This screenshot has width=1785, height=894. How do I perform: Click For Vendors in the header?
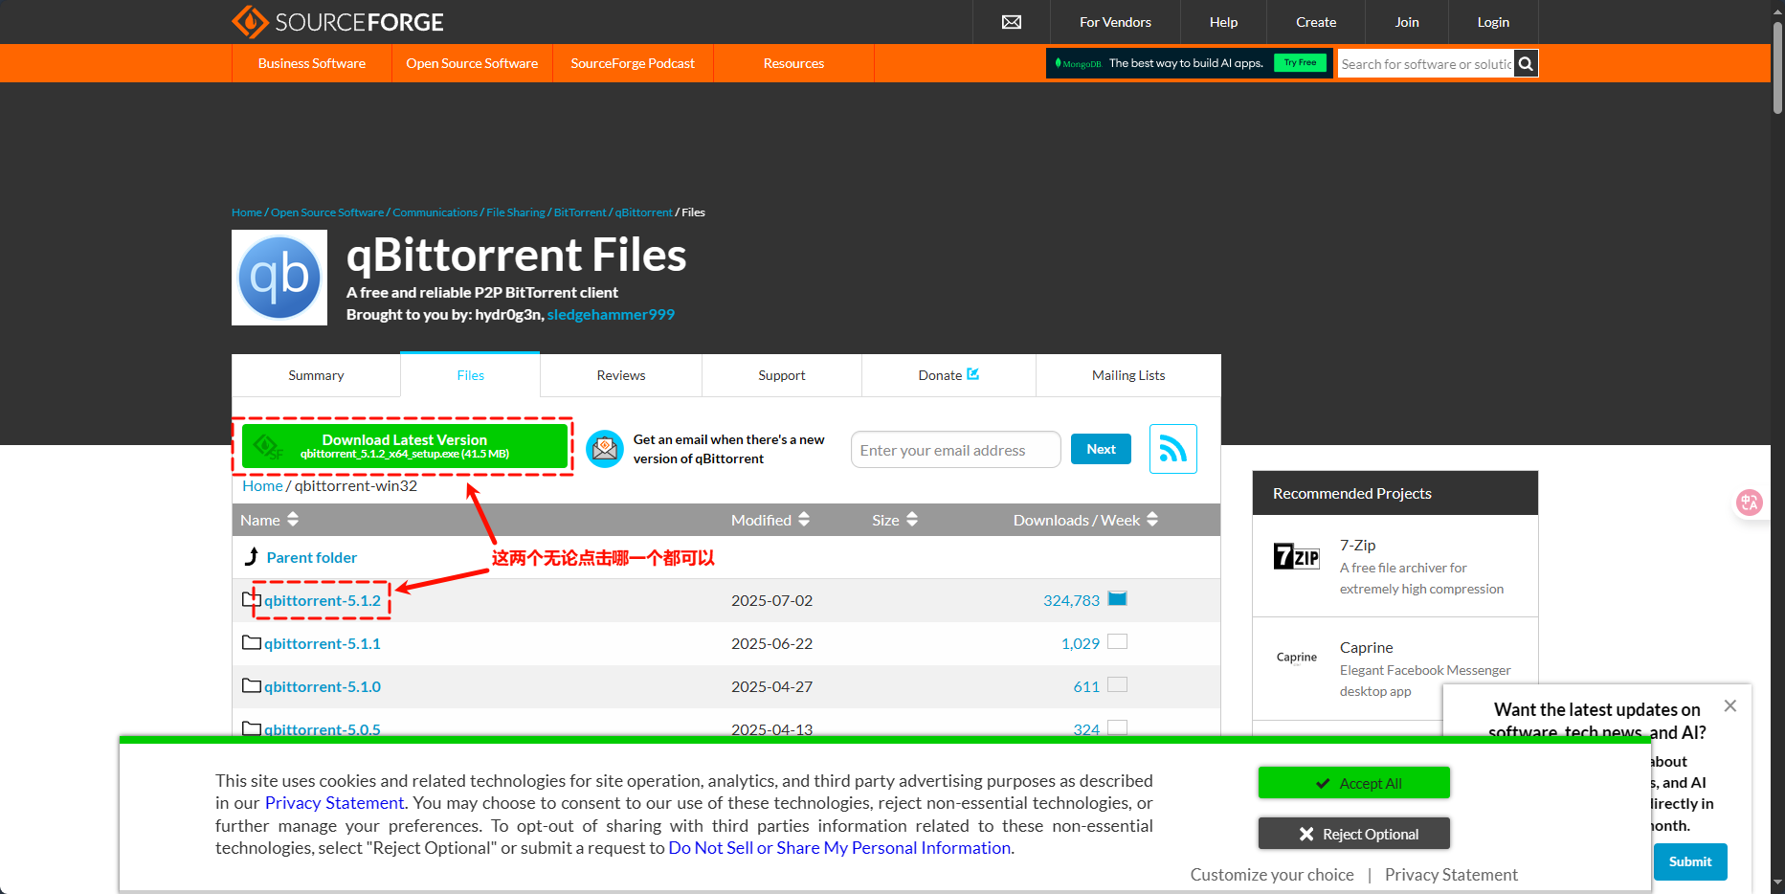click(1115, 22)
